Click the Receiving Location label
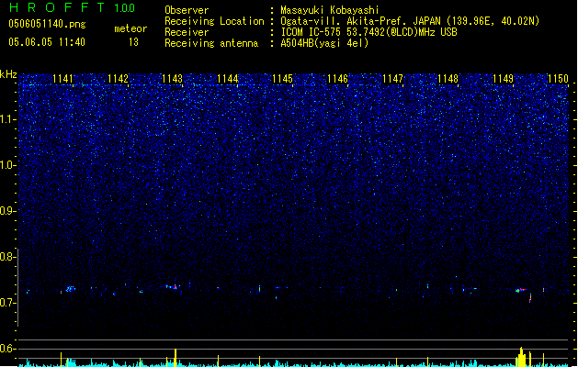Screen dimensions: 578x367 coord(214,21)
